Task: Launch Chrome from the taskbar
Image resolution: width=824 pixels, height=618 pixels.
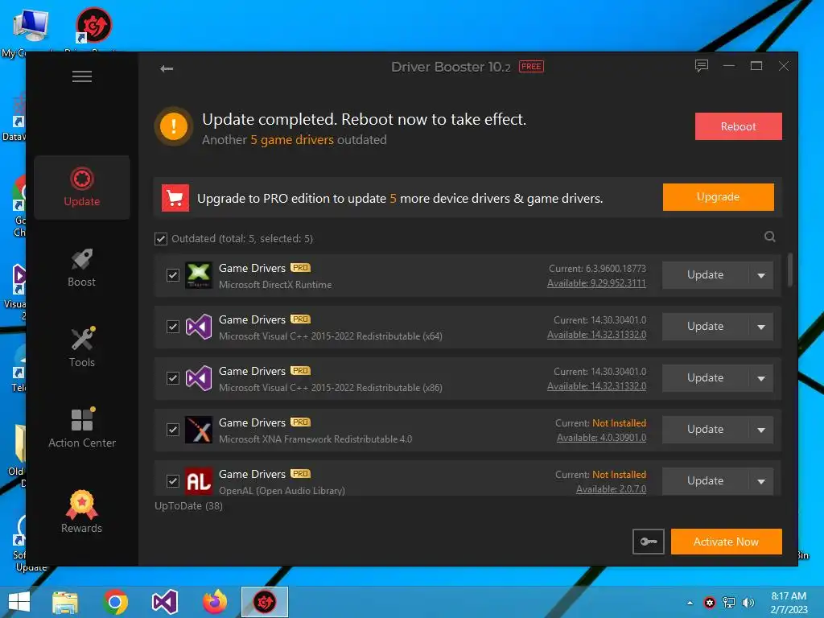Action: [x=115, y=602]
